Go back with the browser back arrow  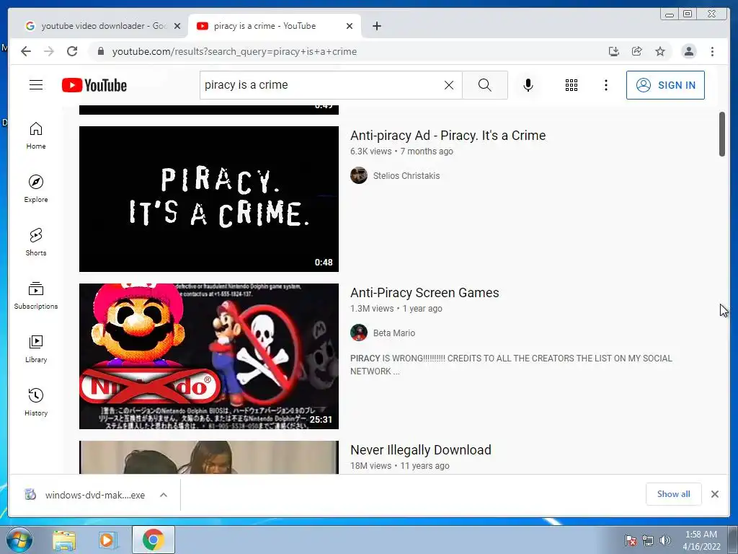coord(26,51)
